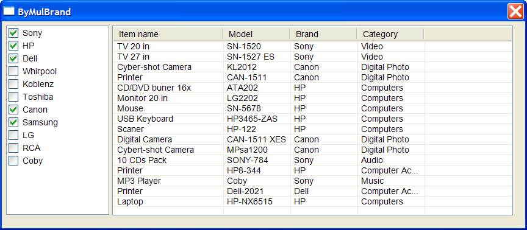Close the ByMulBrand window
The image size is (527, 230).
click(515, 12)
